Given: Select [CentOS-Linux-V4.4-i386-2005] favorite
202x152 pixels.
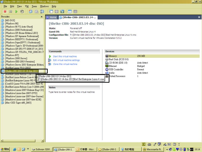Looking at the screenshot, I should [24, 84].
